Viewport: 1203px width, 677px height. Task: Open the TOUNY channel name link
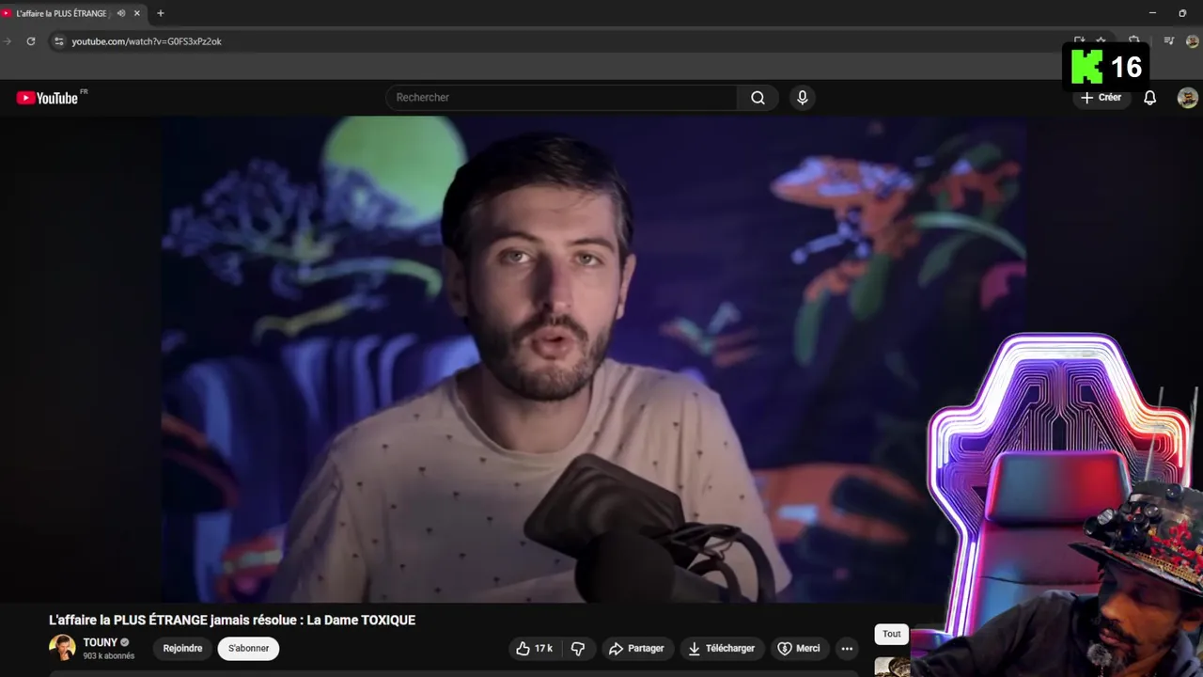click(101, 643)
